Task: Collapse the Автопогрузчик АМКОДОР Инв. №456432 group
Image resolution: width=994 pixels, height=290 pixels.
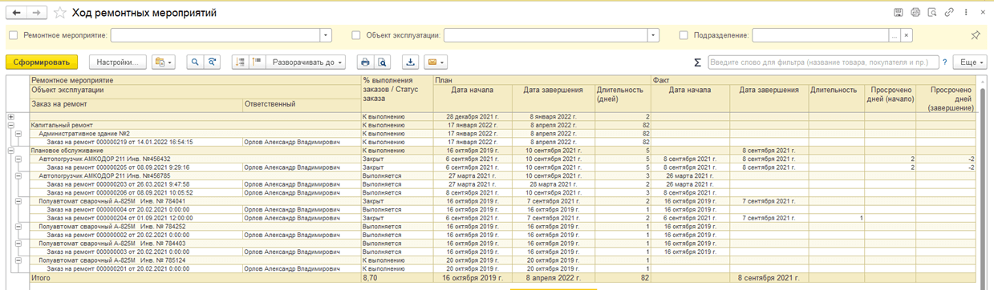Action: tap(18, 159)
